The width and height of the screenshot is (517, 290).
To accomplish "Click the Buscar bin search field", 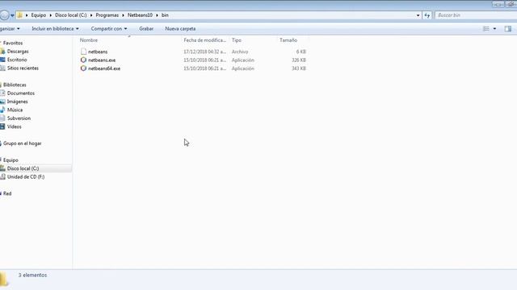I will pyautogui.click(x=476, y=15).
